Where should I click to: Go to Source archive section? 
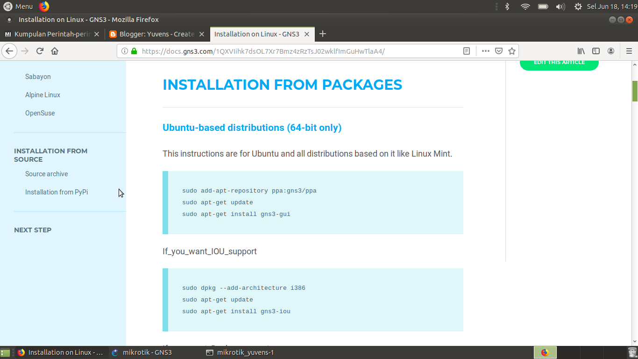pyautogui.click(x=46, y=174)
